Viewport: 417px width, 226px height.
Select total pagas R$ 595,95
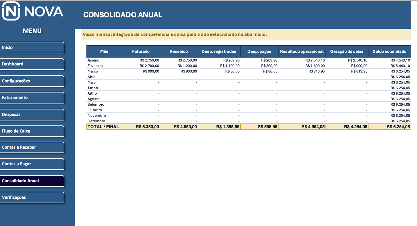click(259, 127)
